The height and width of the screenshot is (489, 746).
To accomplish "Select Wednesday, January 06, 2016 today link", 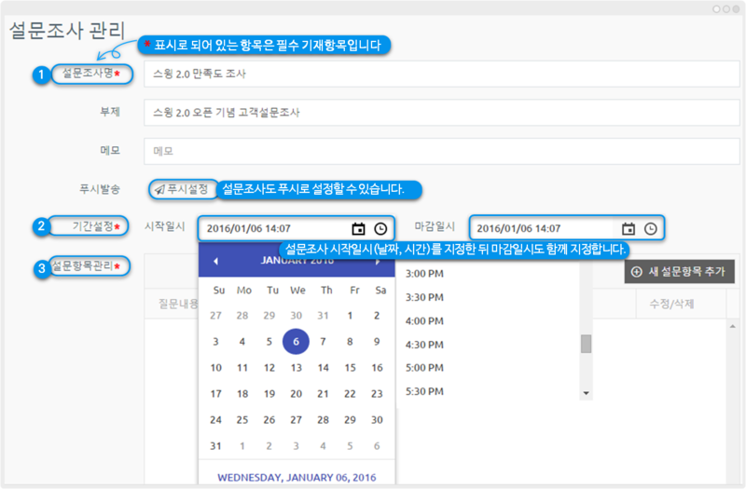I will [297, 477].
